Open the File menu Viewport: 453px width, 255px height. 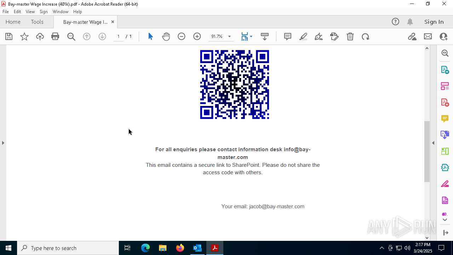(6, 12)
